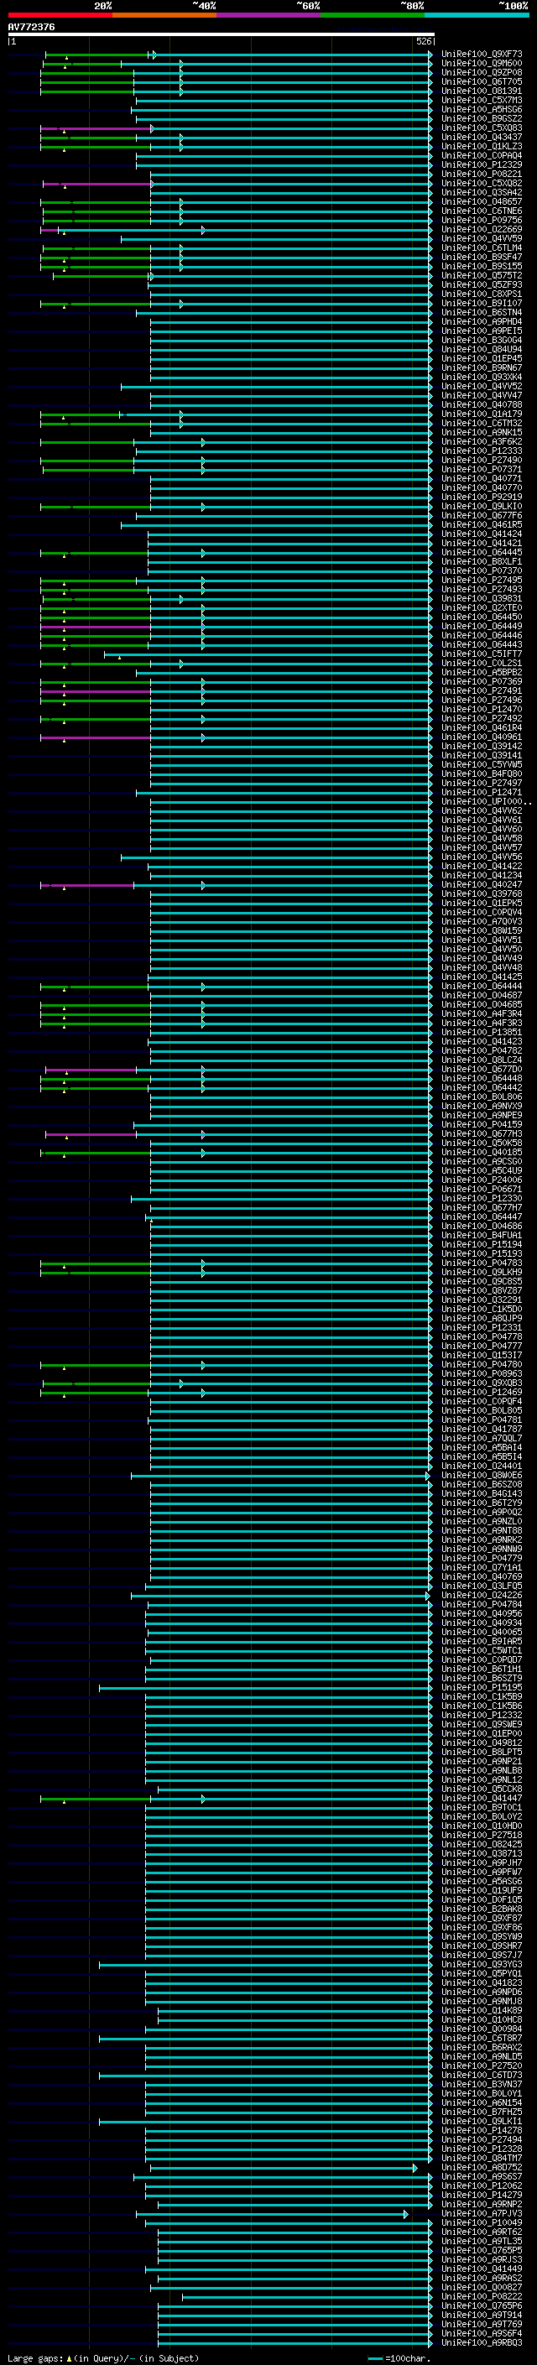This screenshot has width=537, height=2365.
Task: Click the UniRef100_Q84U94 label
Action: pos(481,350)
